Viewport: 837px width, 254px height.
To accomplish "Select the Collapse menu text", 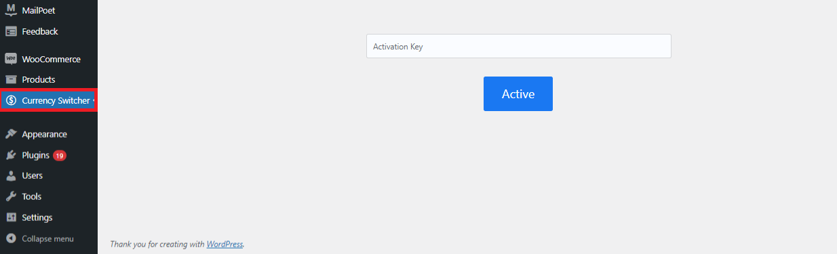I will click(x=47, y=238).
